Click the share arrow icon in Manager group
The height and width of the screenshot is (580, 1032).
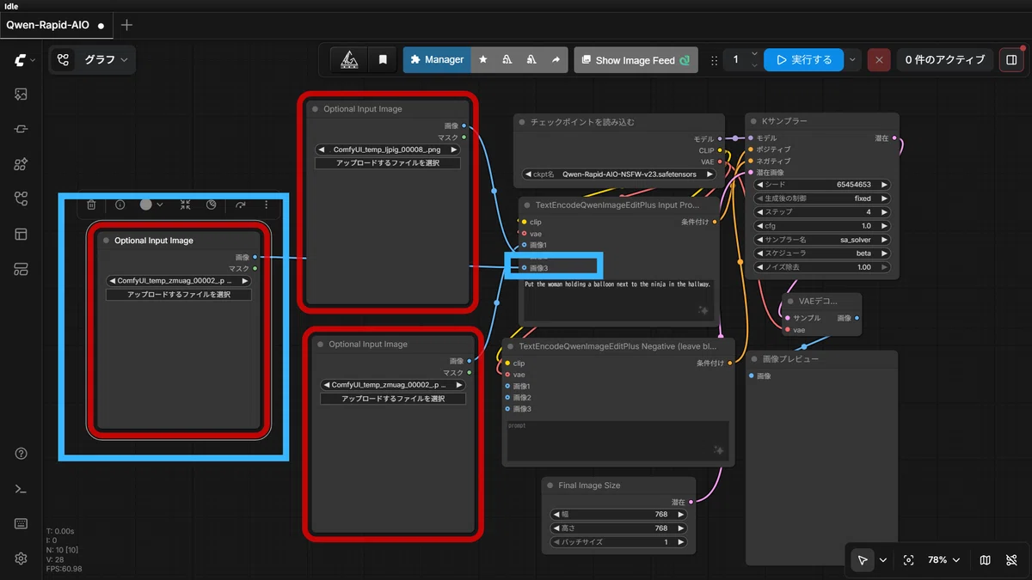556,60
